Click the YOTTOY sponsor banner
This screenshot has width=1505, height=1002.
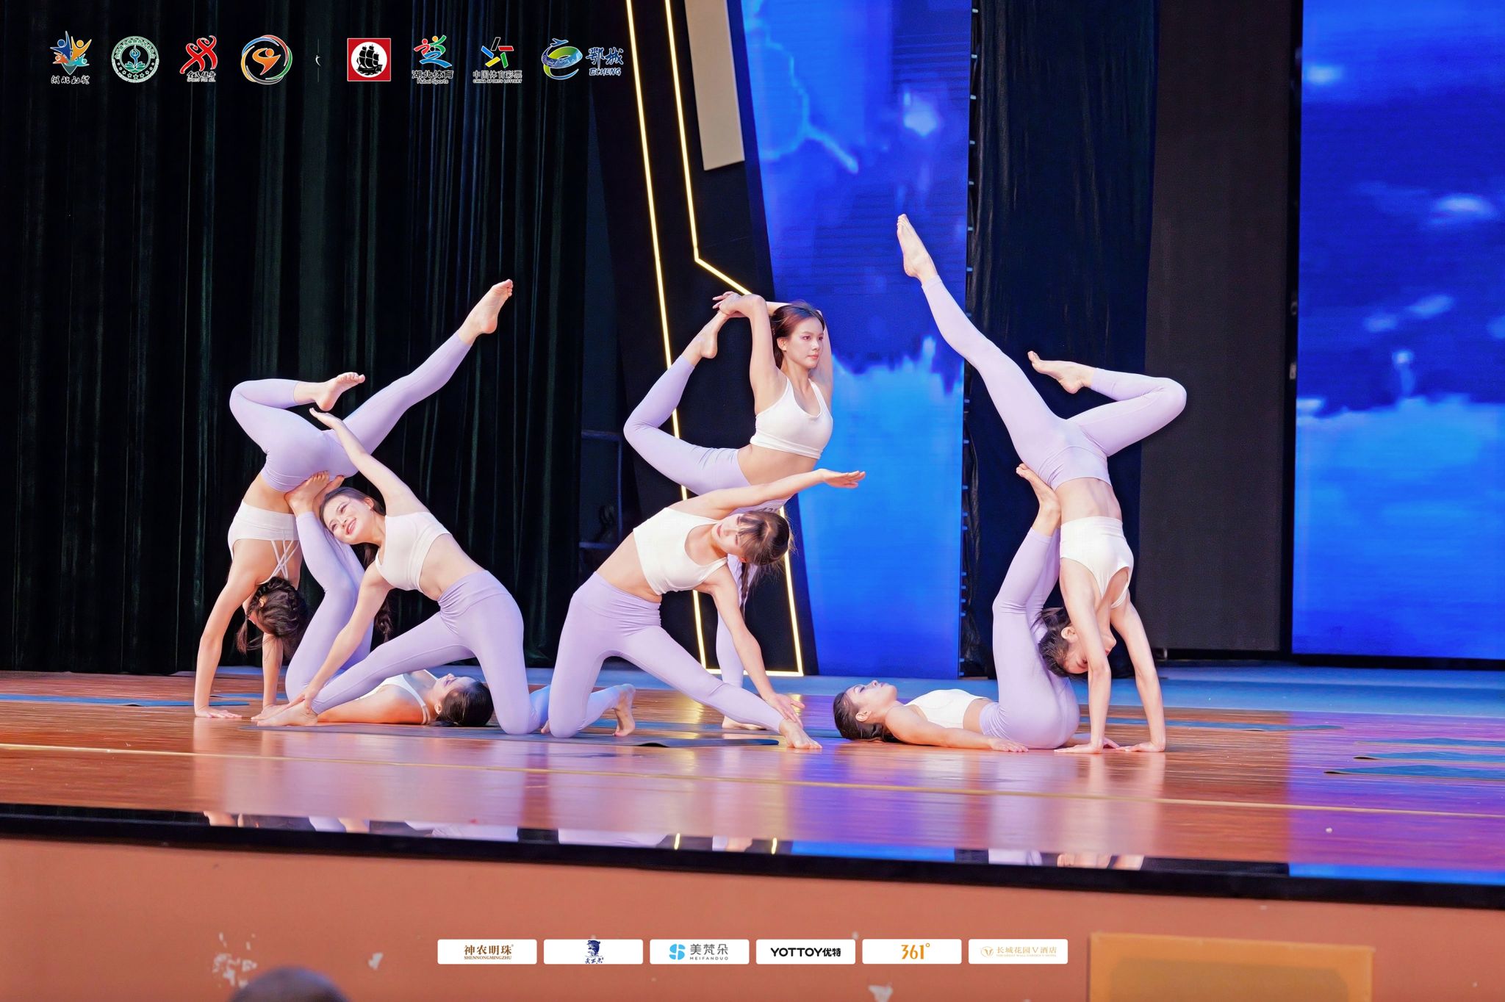pos(805,951)
